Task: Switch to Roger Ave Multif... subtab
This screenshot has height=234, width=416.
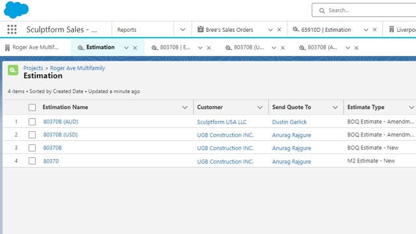Action: pyautogui.click(x=36, y=47)
